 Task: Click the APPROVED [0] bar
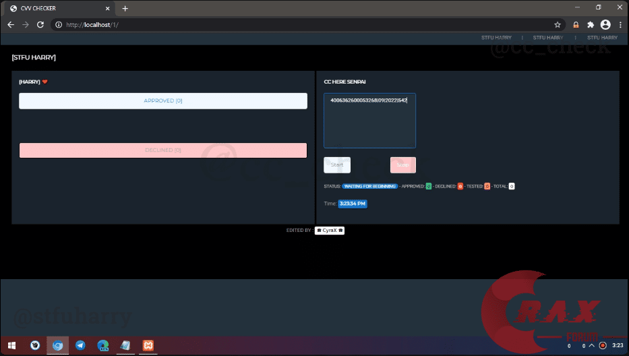[x=163, y=100]
